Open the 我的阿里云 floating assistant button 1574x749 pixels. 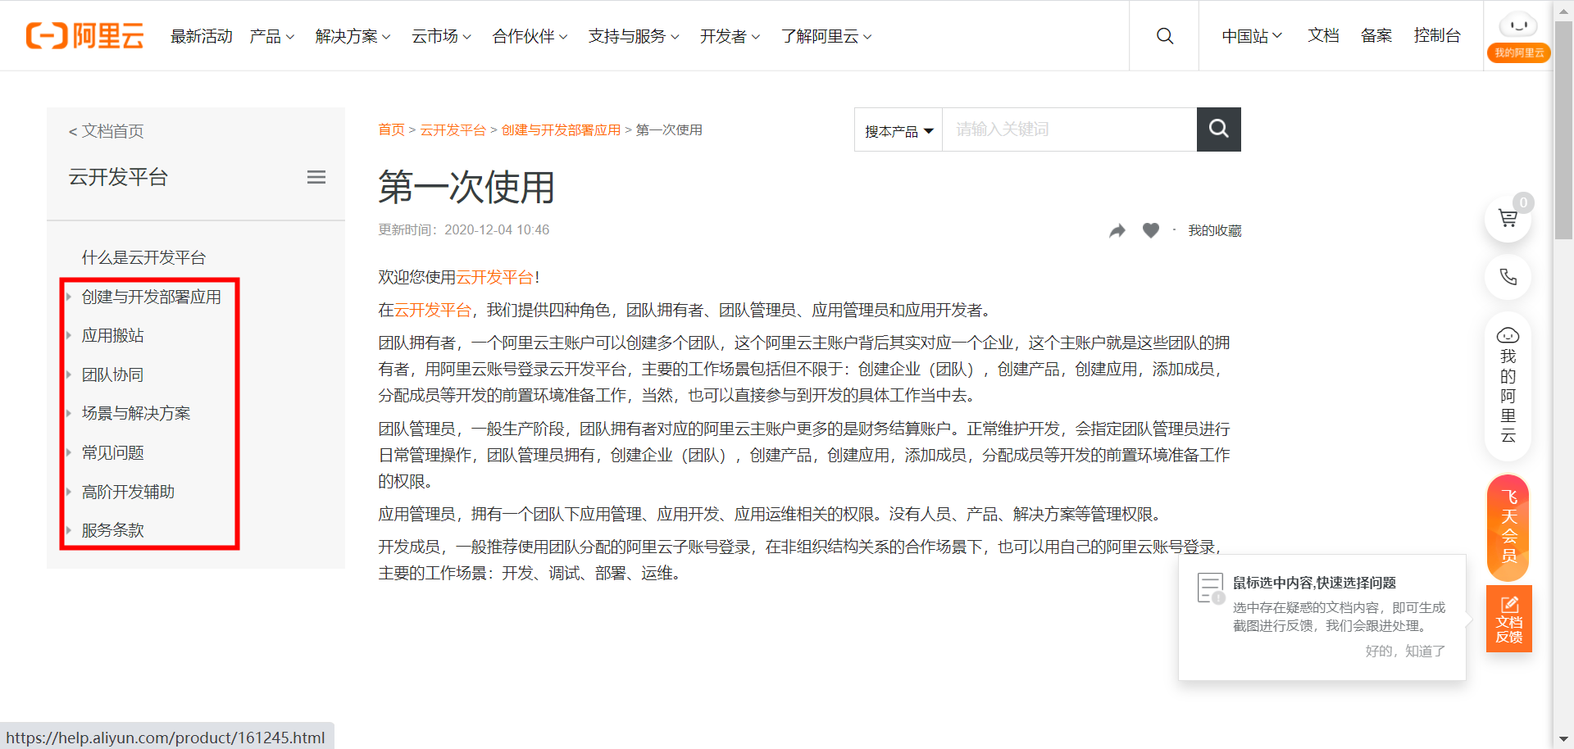point(1508,385)
